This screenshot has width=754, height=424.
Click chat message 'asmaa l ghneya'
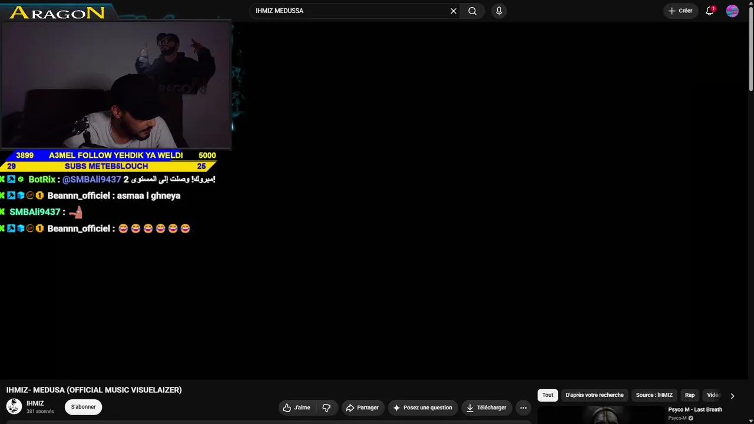pyautogui.click(x=148, y=196)
